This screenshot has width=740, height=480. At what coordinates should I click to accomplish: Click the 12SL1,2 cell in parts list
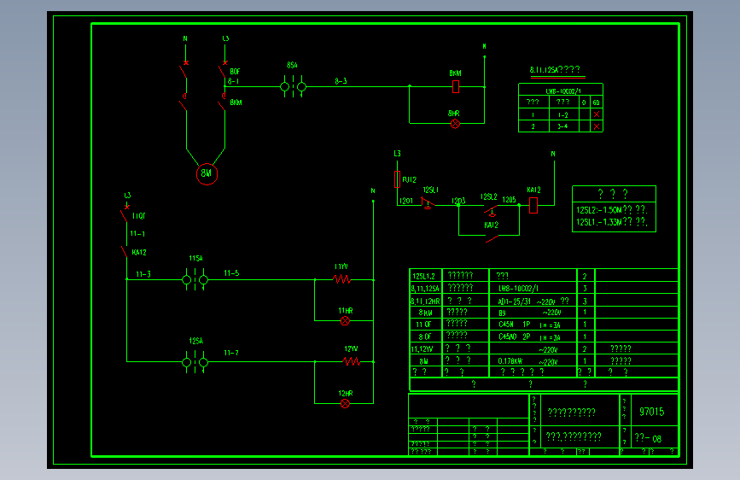click(x=424, y=276)
